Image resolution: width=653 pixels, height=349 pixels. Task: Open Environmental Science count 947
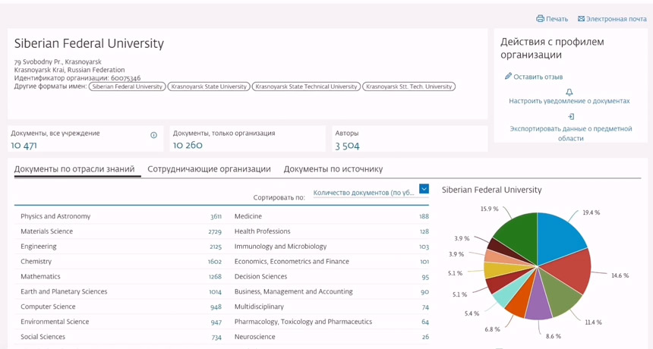tap(216, 322)
